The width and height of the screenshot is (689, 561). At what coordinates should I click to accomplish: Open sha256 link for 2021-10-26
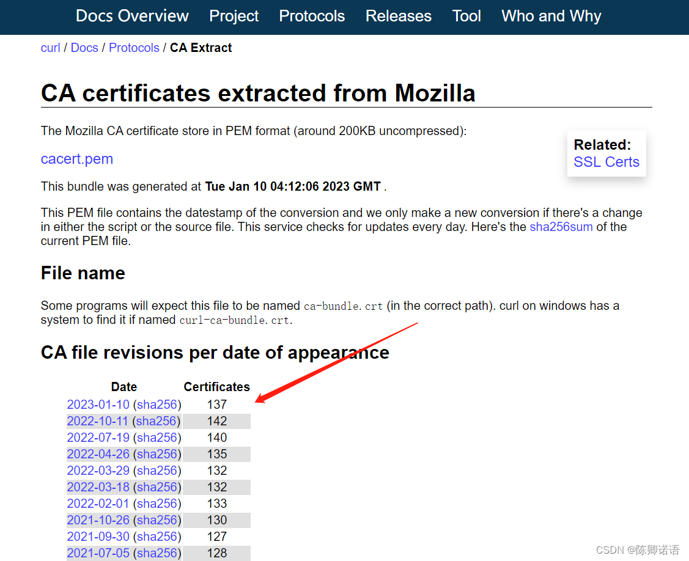point(157,519)
